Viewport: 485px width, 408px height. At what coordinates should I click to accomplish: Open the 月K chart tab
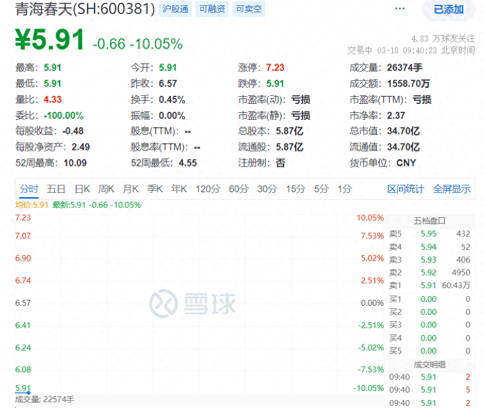[131, 189]
